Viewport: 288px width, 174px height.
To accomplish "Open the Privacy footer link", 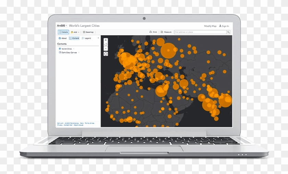I will 60,125.
